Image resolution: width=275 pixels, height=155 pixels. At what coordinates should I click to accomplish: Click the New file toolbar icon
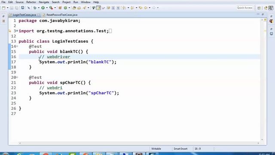[x=4, y=8]
